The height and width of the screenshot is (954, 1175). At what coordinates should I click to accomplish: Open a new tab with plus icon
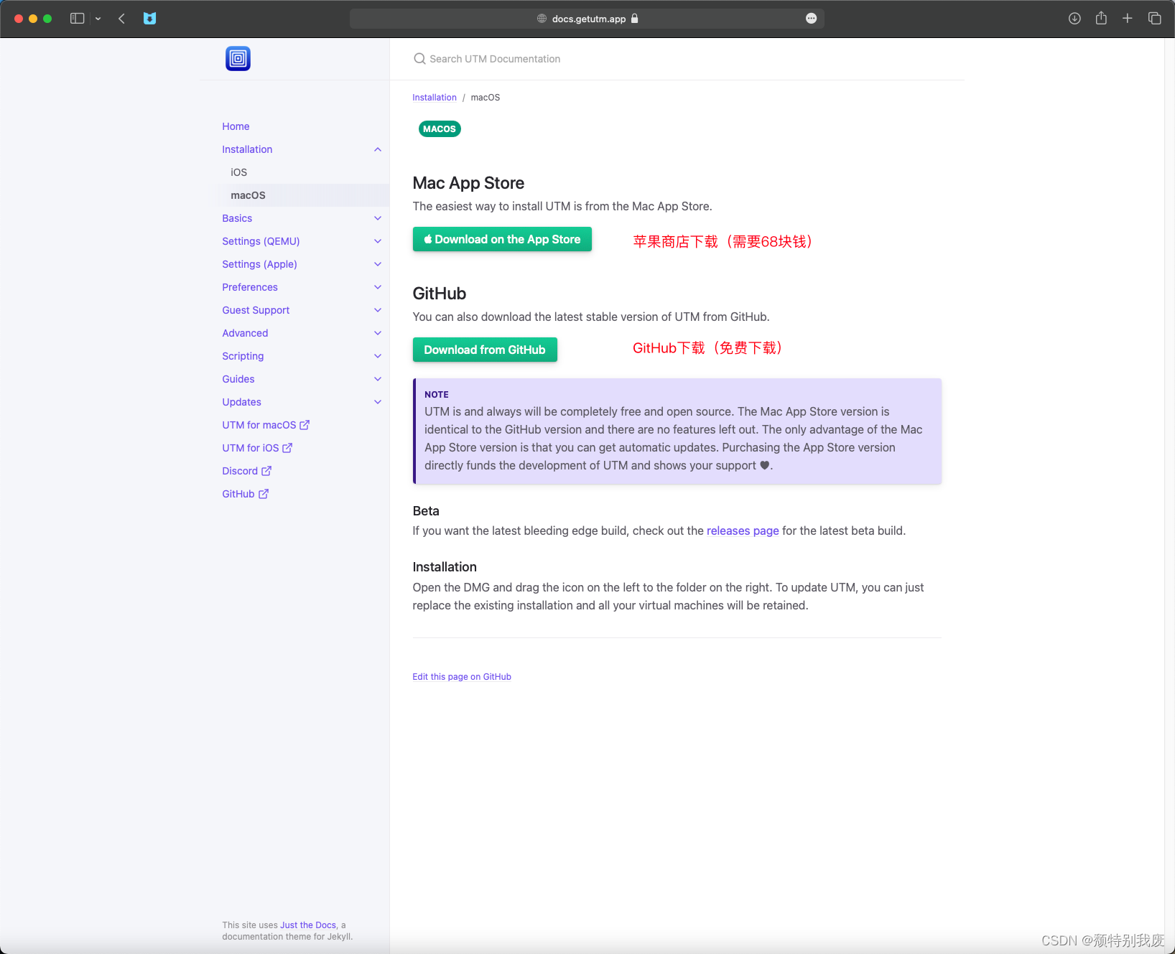(1128, 19)
